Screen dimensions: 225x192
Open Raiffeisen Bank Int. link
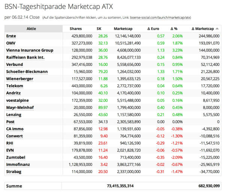coord(25,57)
